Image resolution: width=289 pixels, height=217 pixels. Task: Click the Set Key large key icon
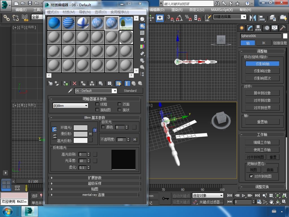(x=165, y=199)
